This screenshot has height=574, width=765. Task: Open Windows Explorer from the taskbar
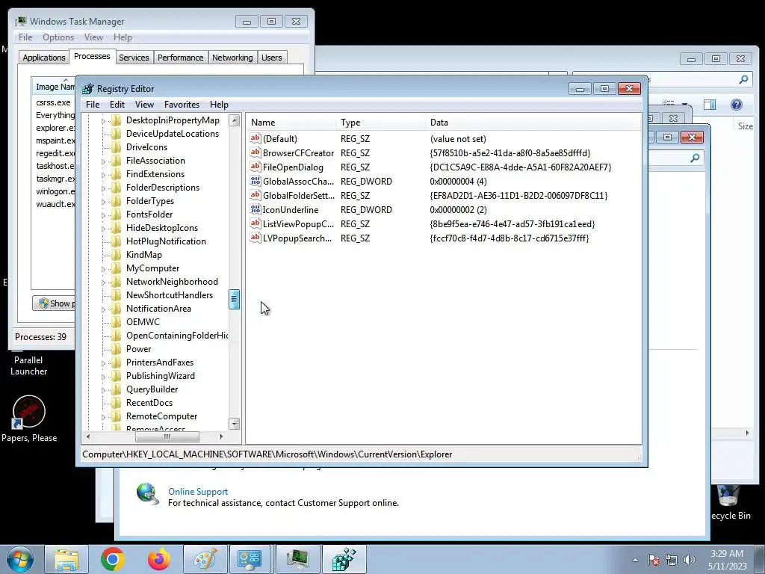pos(66,559)
